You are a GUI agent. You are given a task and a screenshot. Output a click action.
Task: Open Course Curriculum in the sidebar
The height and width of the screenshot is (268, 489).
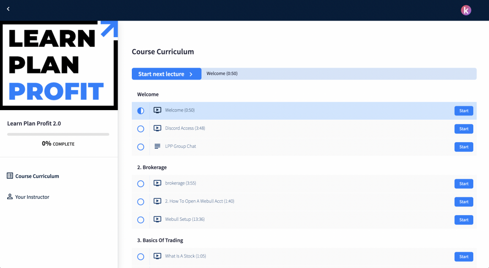33,176
